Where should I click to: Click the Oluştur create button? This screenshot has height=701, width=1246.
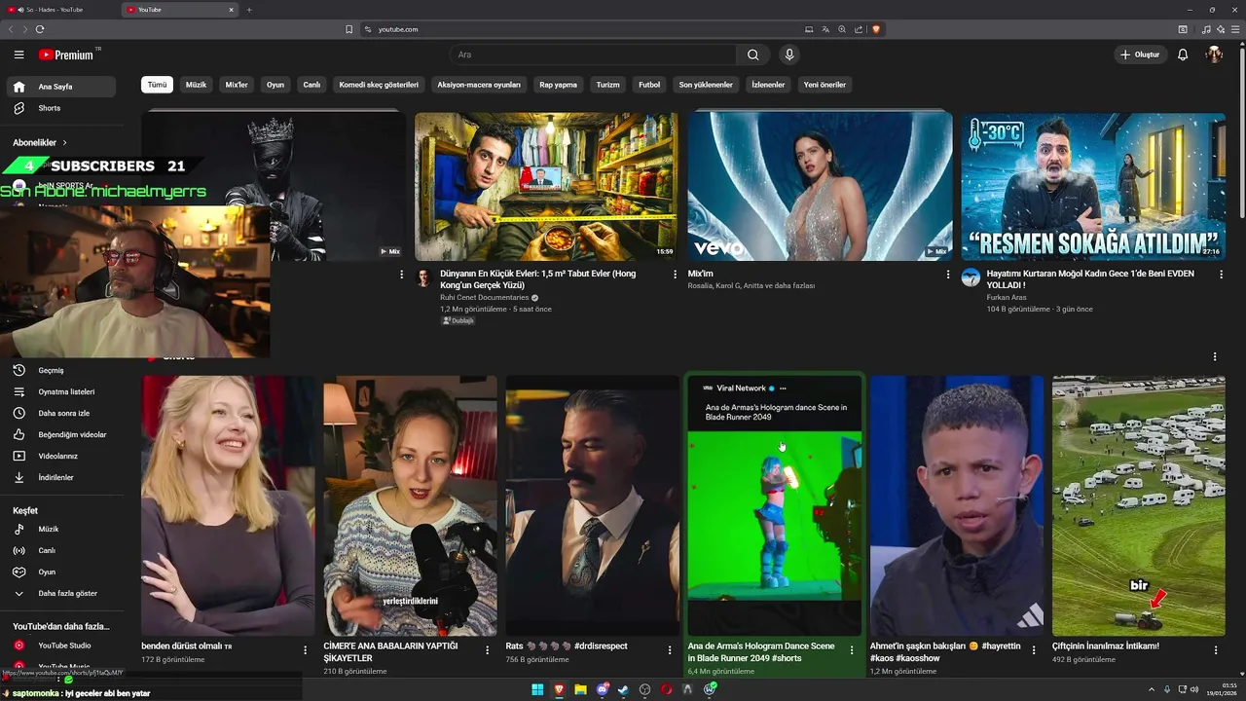[1141, 55]
